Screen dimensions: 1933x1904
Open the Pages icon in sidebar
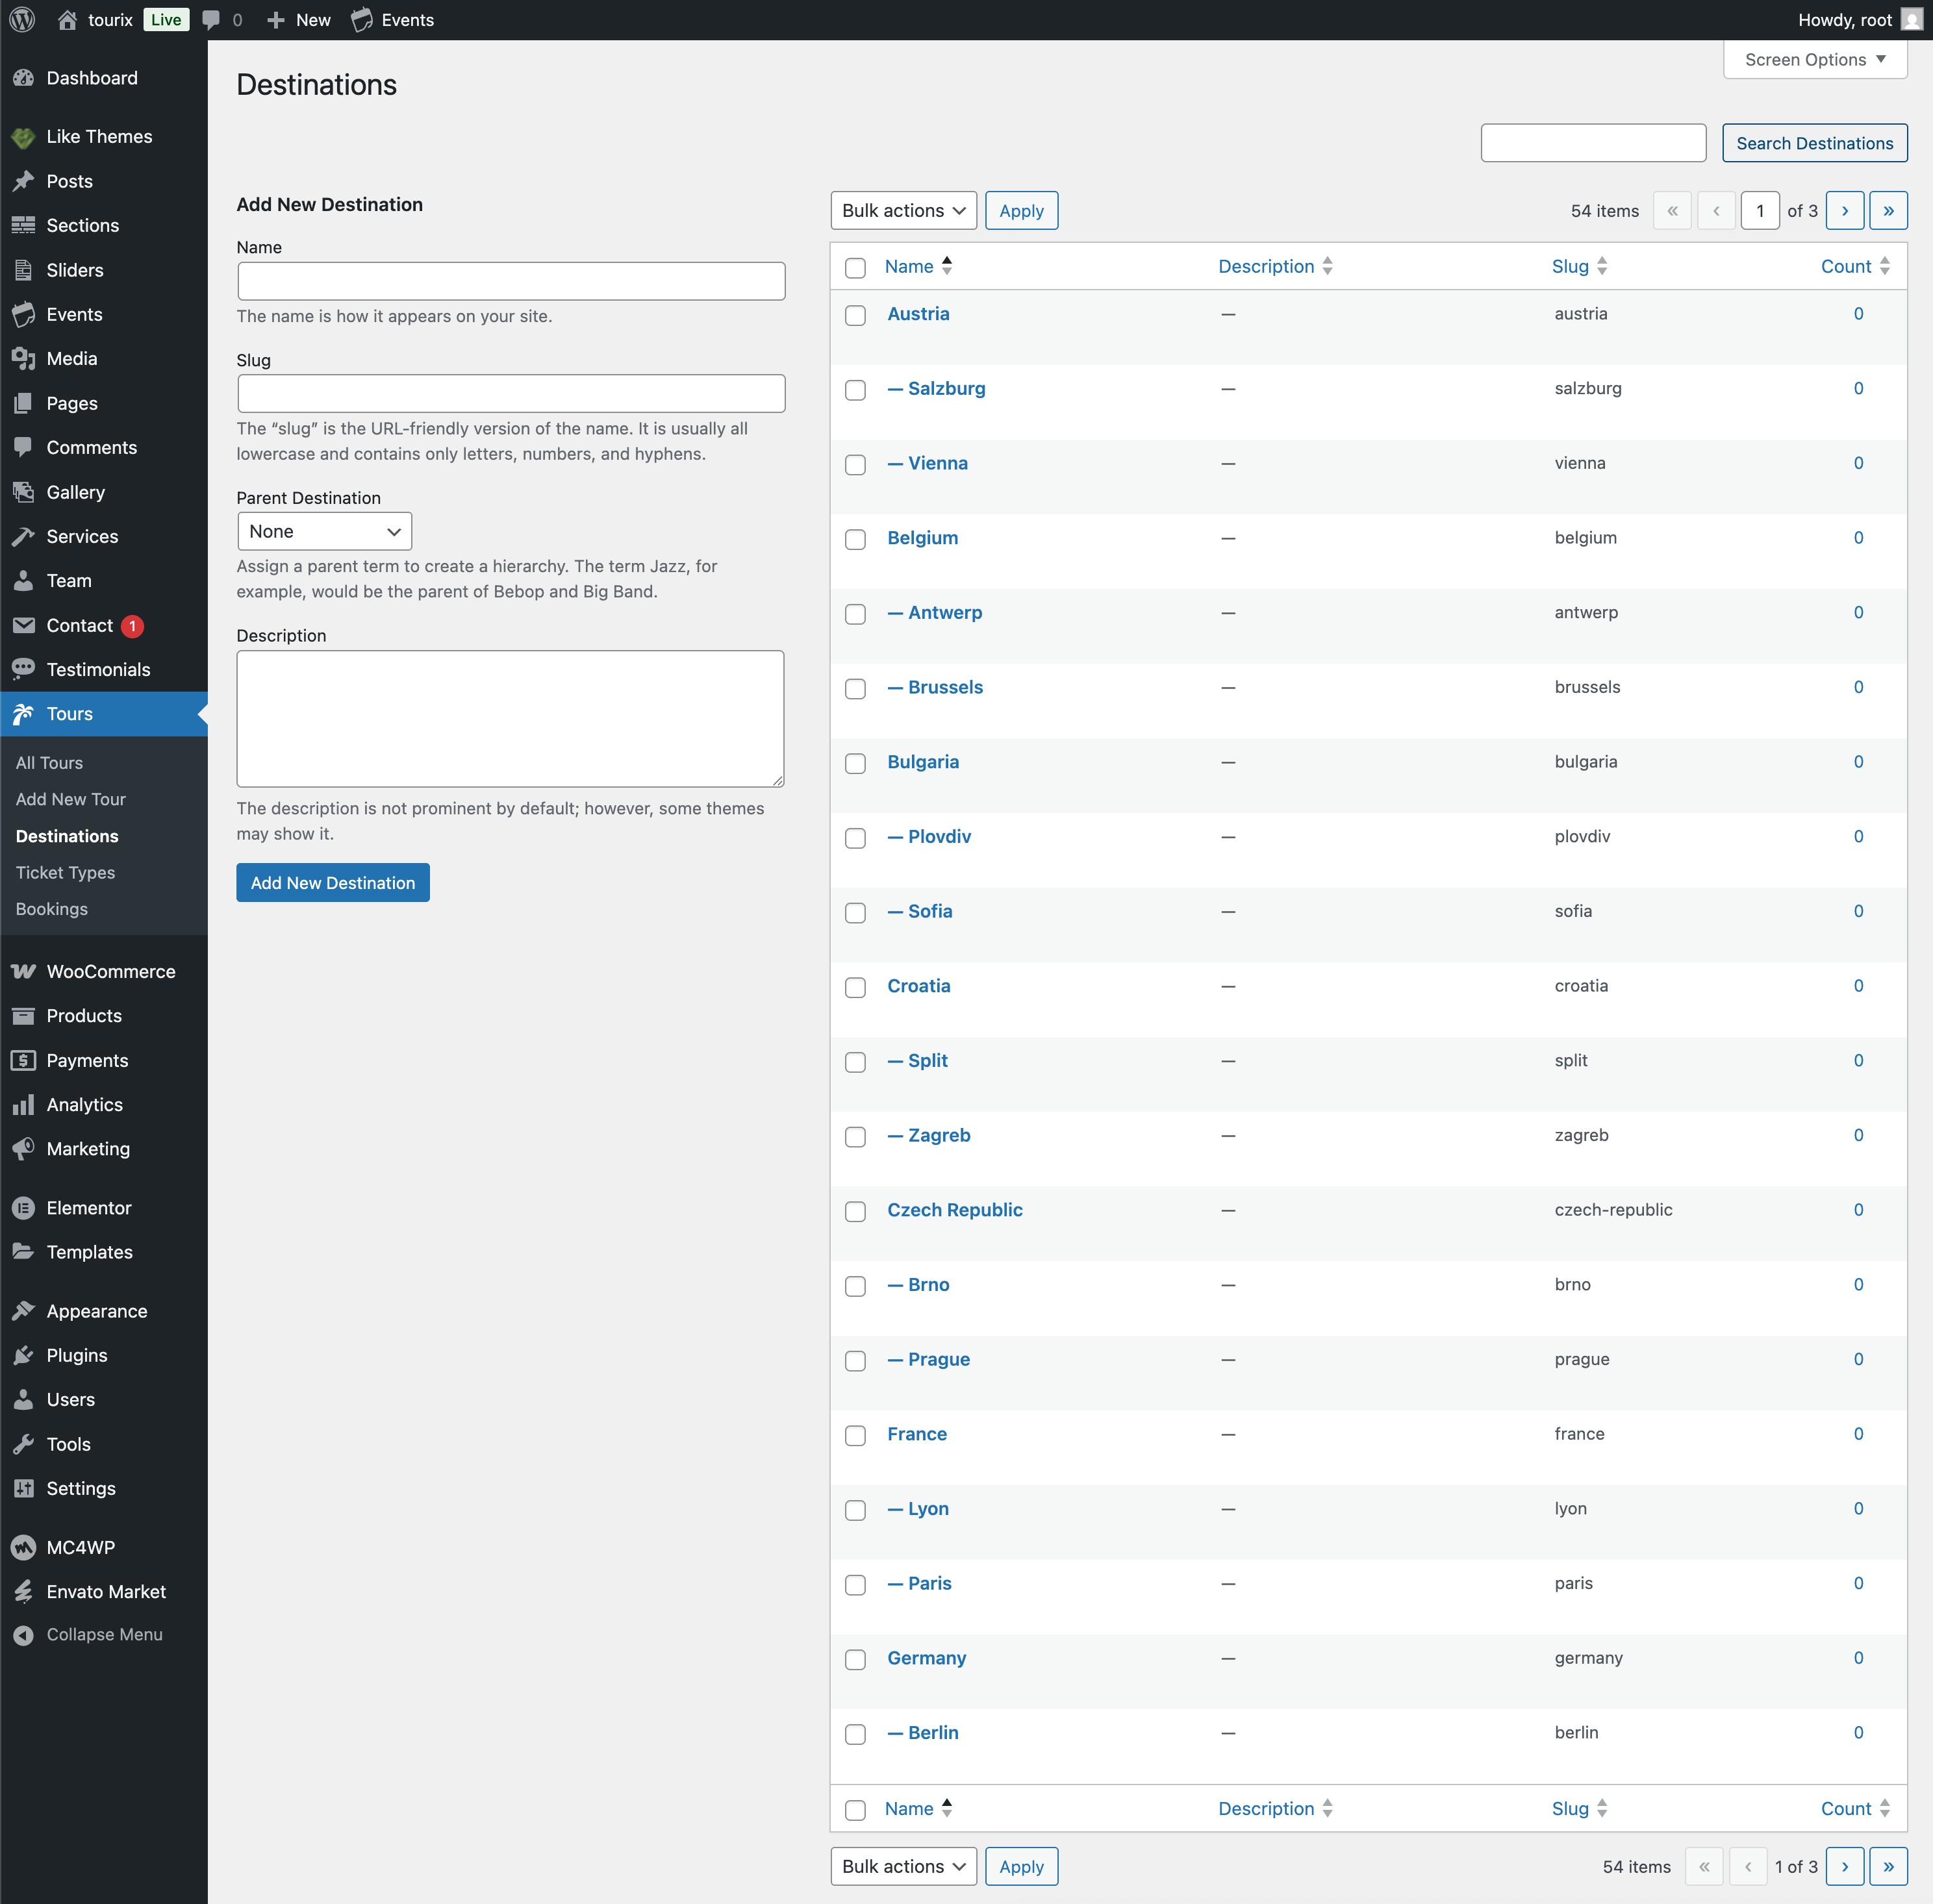(x=24, y=403)
